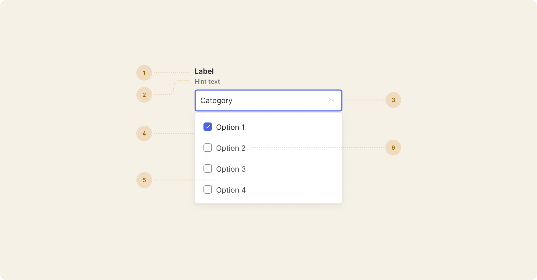
Task: Click annotation badge number 5
Action: pyautogui.click(x=144, y=180)
